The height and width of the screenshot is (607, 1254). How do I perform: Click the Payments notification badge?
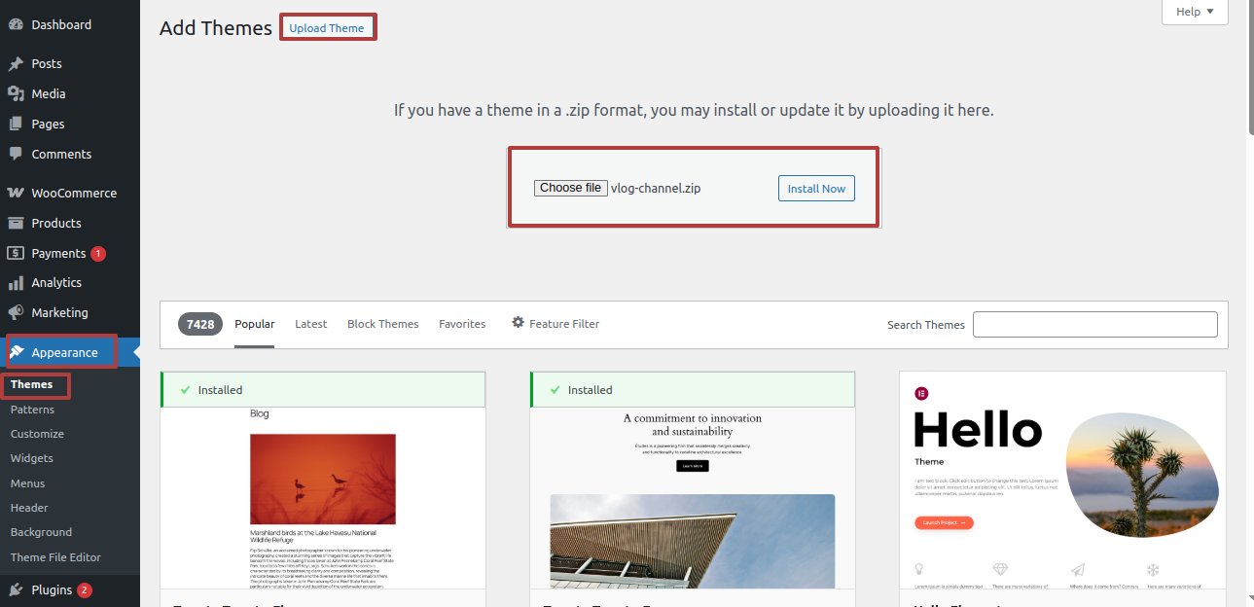(98, 254)
